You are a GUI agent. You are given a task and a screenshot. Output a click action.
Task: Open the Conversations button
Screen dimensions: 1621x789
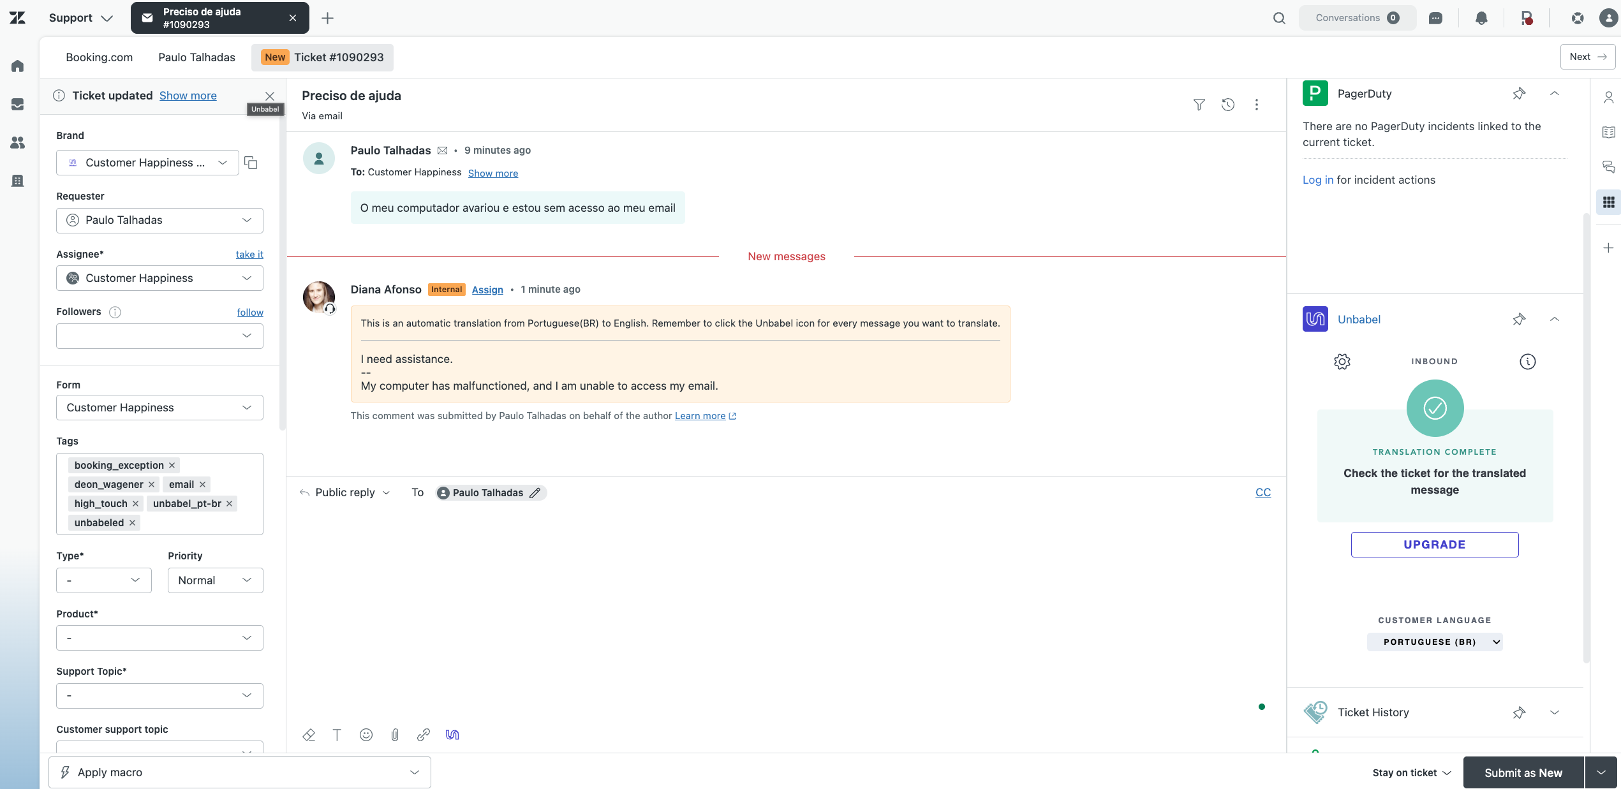point(1358,18)
